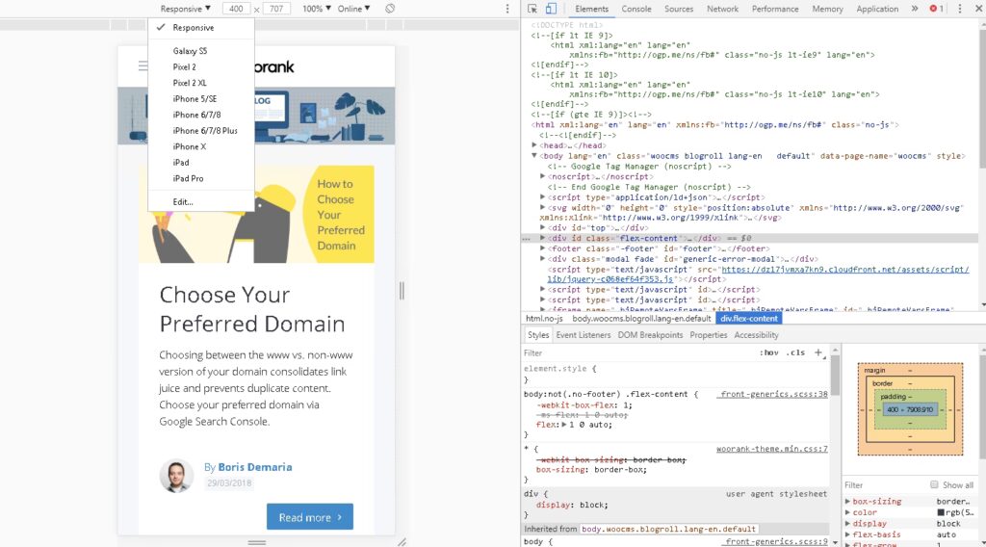This screenshot has height=547, width=986.
Task: Toggle the :hov element state panel
Action: 768,353
